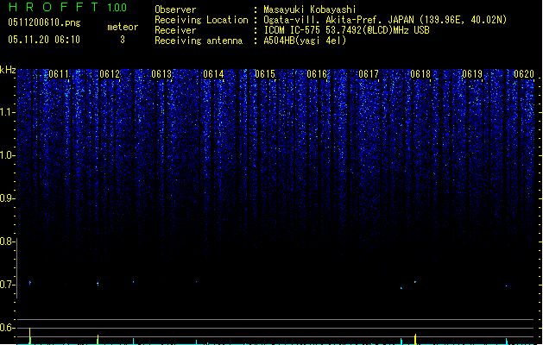Click the tall yellow intensity spike below 0618

[x=415, y=339]
